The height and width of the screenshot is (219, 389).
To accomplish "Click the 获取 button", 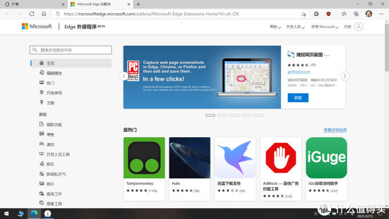I will [x=298, y=98].
